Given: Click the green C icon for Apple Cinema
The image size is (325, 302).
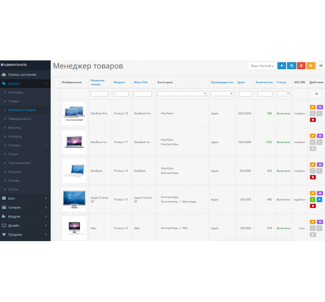Looking at the screenshot, I should tap(312, 199).
